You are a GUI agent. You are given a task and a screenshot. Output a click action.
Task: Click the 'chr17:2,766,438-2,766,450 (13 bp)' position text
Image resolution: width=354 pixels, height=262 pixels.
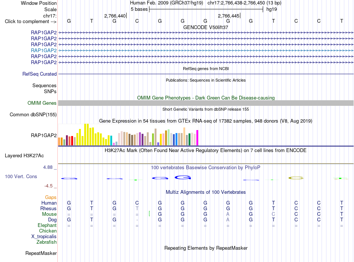click(x=244, y=3)
